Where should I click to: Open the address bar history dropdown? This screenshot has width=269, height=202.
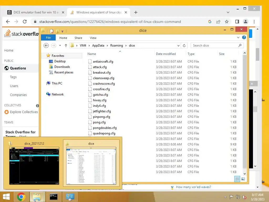coord(178,46)
